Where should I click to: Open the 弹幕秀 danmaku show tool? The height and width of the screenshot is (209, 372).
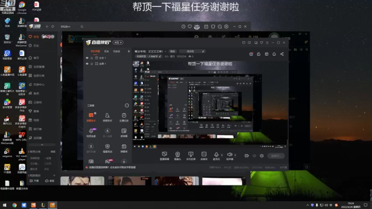[124, 148]
